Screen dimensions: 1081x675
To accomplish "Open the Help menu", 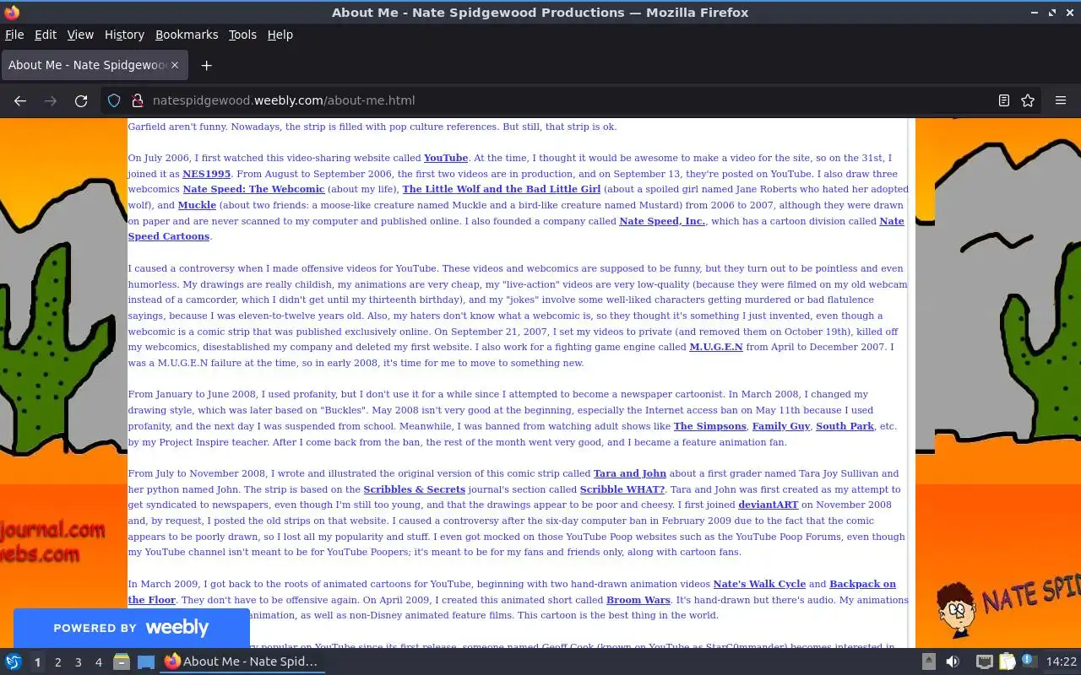I will [x=280, y=35].
